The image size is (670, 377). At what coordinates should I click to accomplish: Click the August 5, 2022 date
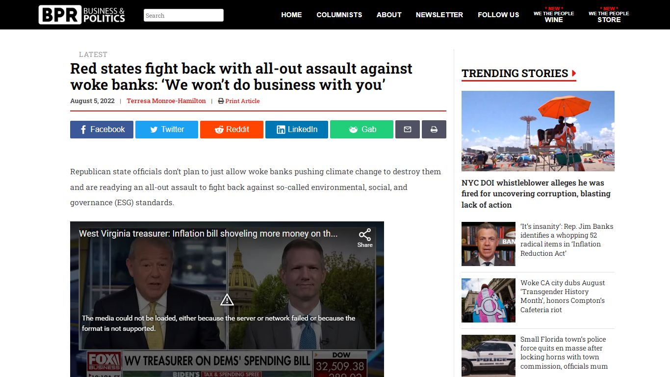click(x=92, y=101)
